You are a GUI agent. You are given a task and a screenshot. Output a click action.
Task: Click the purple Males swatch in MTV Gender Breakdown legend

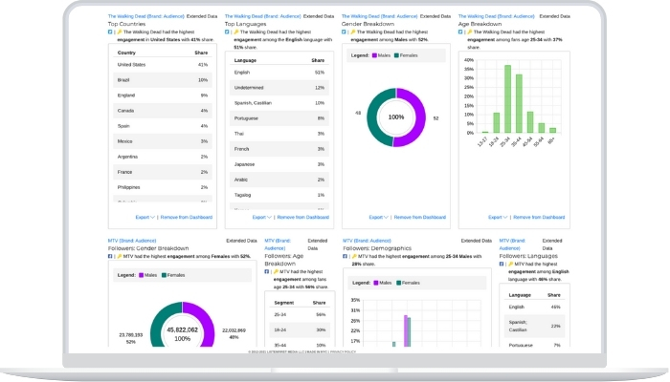click(142, 275)
